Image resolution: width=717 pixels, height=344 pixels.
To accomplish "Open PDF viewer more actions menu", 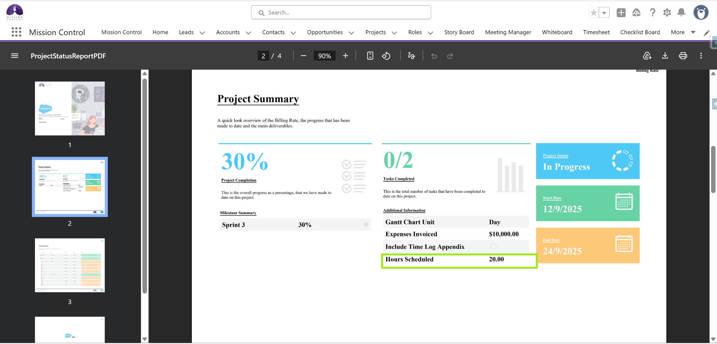I will (701, 56).
